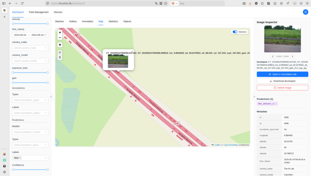311x176 pixels.
Task: Click calendar icon in time_stamp field
Action: point(46,35)
